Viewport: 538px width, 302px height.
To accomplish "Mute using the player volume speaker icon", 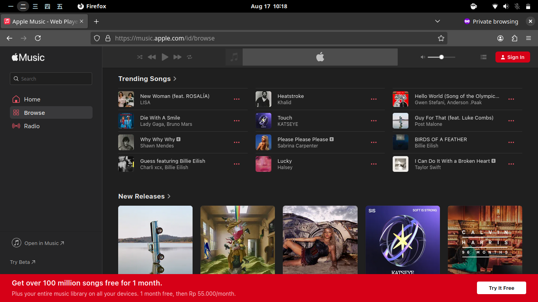I will (423, 57).
